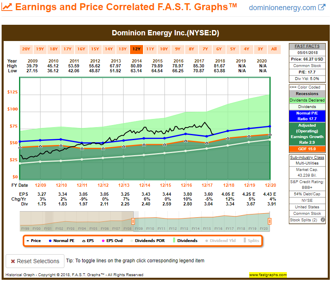331x281 pixels.
Task: Toggle the Dividends POR legend item
Action: click(x=147, y=240)
